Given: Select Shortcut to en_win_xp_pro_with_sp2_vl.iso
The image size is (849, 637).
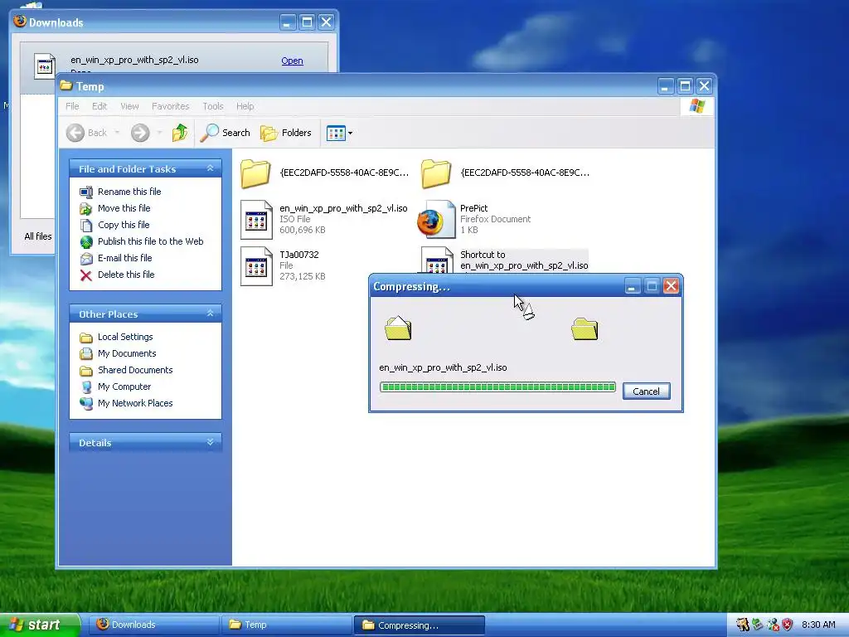Looking at the screenshot, I should (x=524, y=260).
